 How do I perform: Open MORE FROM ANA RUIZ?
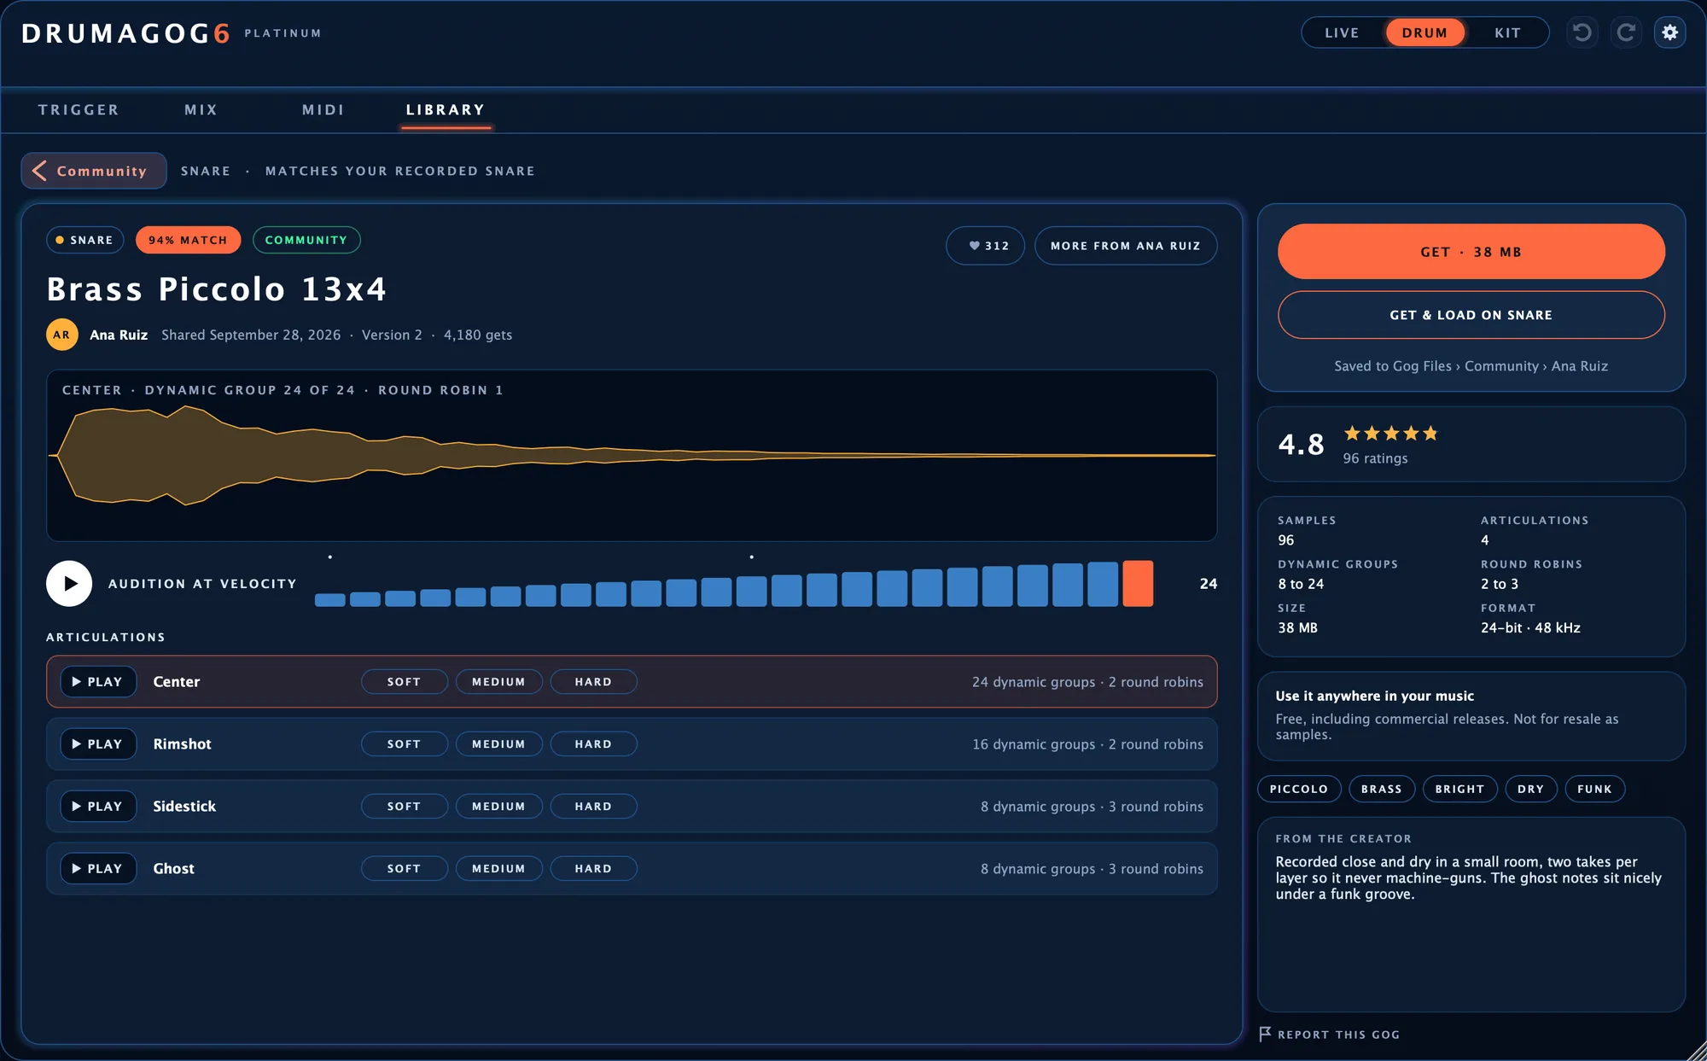[x=1126, y=246]
